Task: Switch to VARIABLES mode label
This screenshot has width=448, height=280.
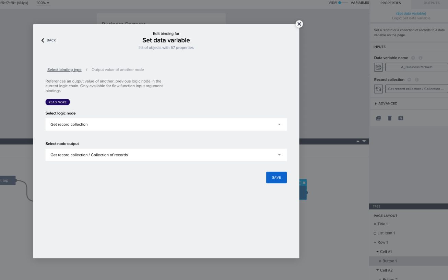Action: [359, 3]
